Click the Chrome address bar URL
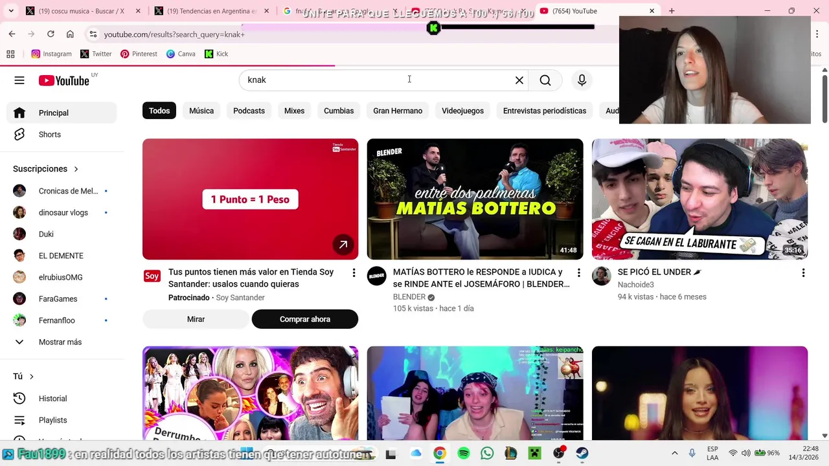The width and height of the screenshot is (829, 466). click(174, 34)
